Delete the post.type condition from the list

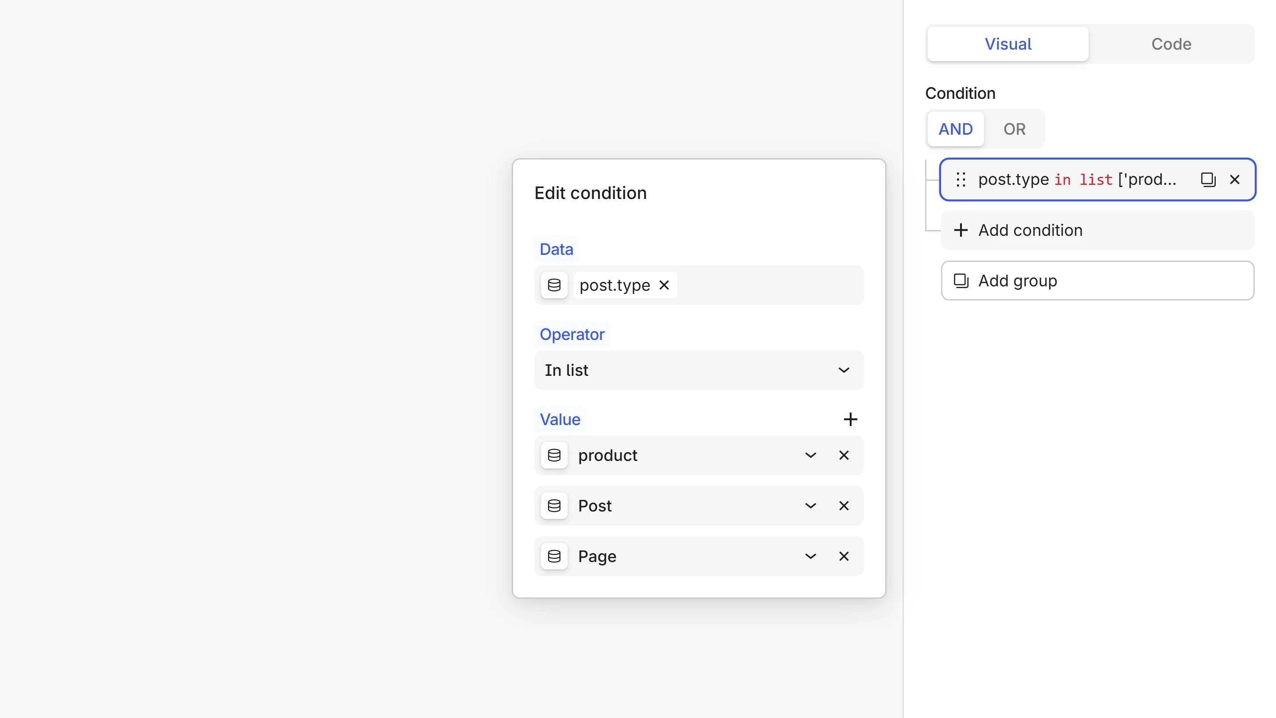click(x=1234, y=179)
